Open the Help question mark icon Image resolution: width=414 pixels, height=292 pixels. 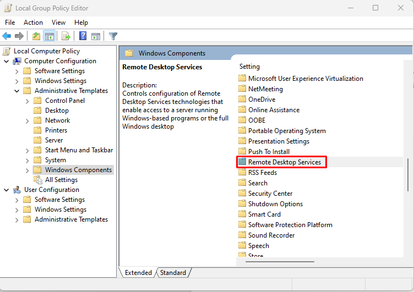[x=83, y=36]
